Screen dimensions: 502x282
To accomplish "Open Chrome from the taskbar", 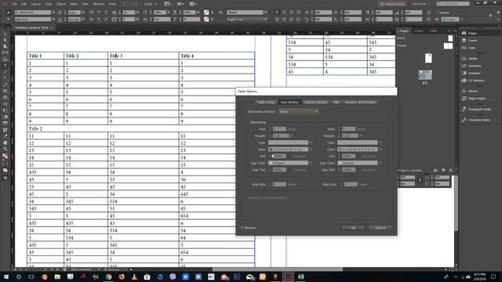I will coord(108,277).
